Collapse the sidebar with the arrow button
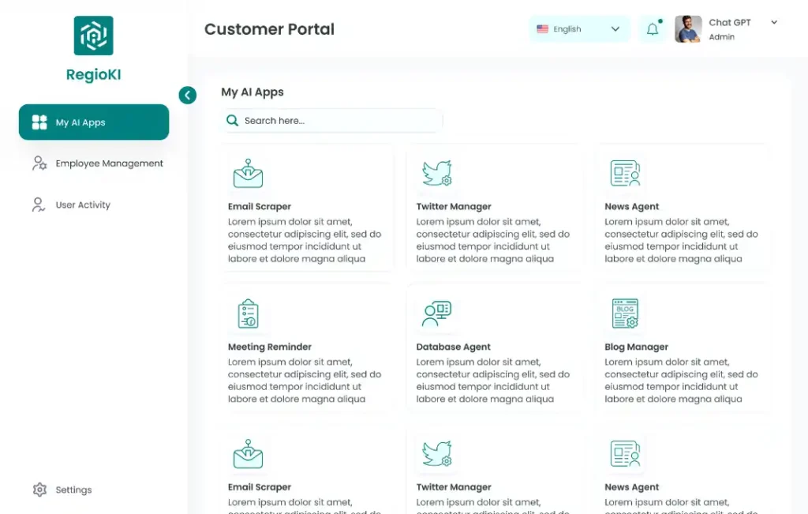808x514 pixels. [187, 96]
